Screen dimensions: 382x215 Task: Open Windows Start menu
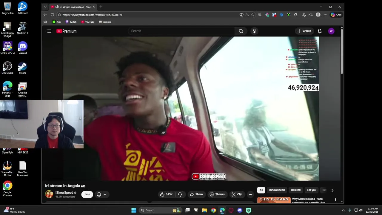coord(134,210)
